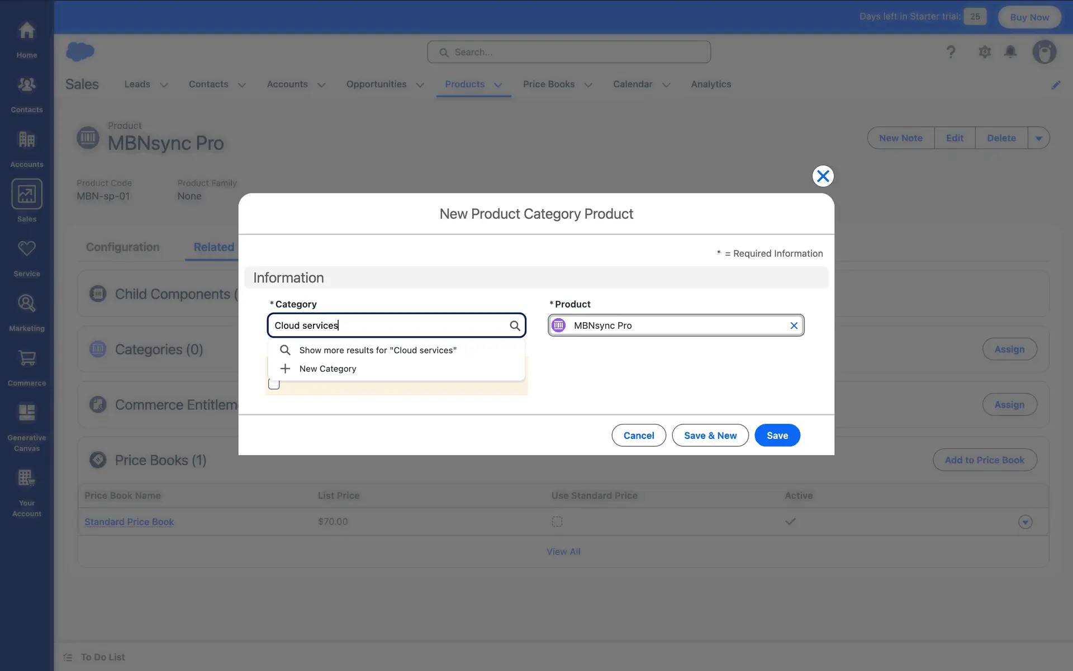Open Standard Price Book row action menu

coord(1025,522)
